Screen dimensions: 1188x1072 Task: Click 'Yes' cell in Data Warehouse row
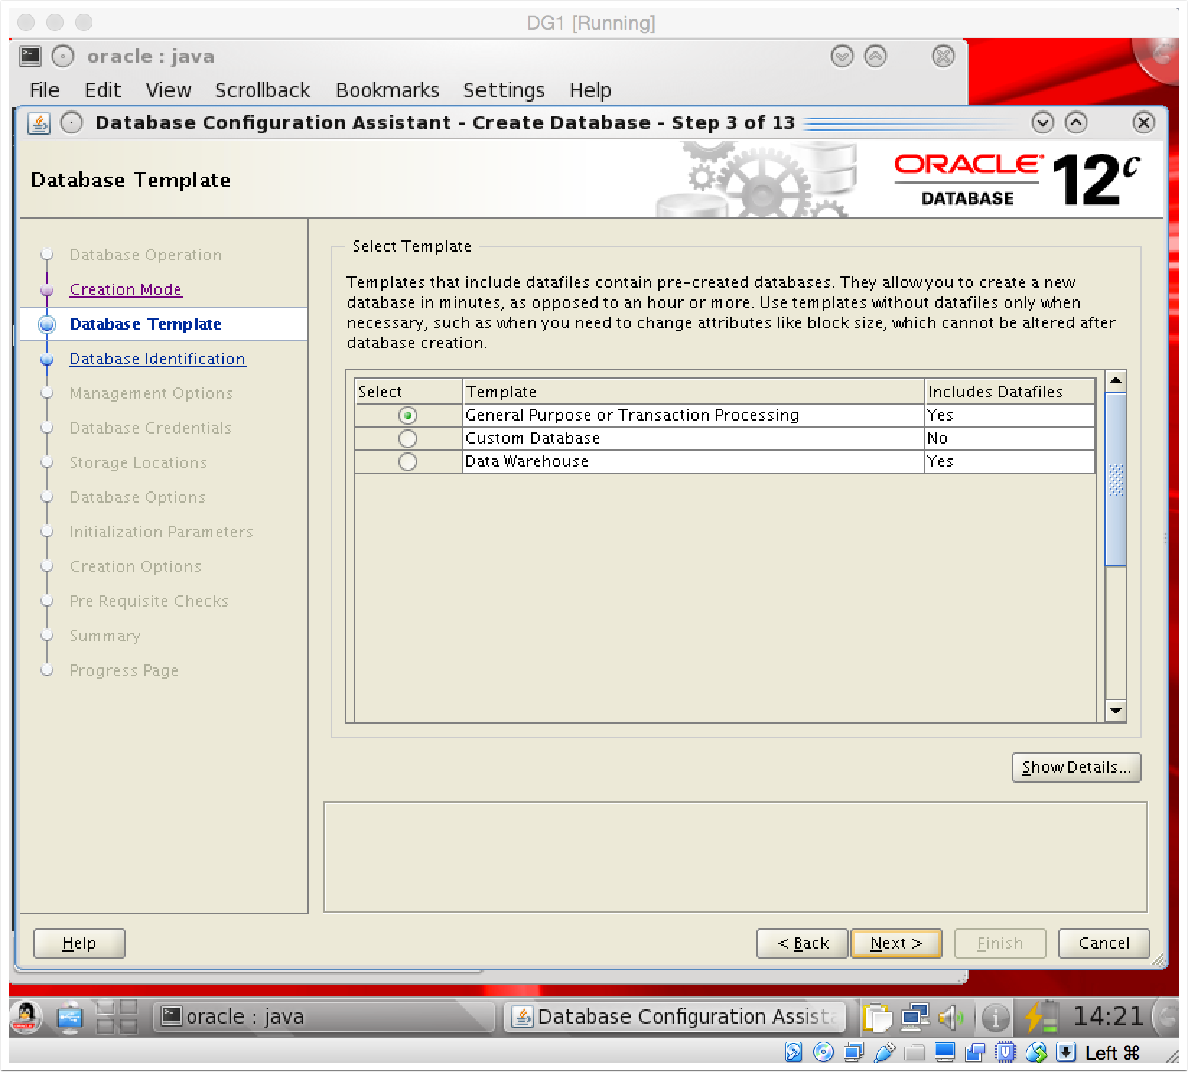tap(1009, 462)
